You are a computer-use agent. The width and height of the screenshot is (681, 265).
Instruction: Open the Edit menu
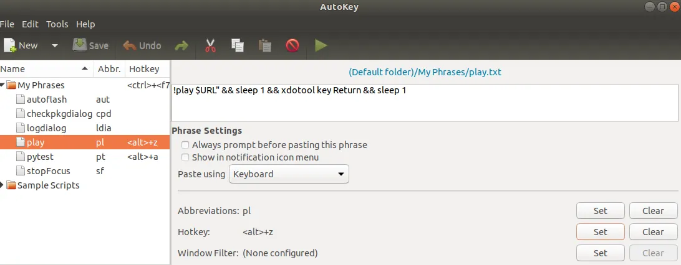click(30, 24)
